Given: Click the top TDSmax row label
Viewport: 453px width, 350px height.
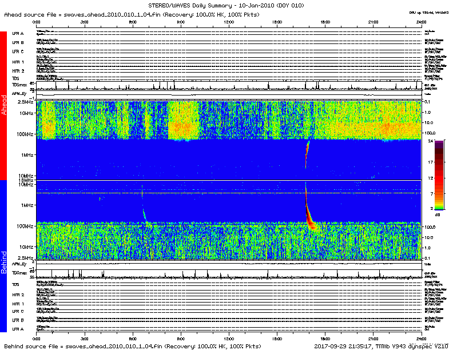Looking at the screenshot, I should pos(20,84).
